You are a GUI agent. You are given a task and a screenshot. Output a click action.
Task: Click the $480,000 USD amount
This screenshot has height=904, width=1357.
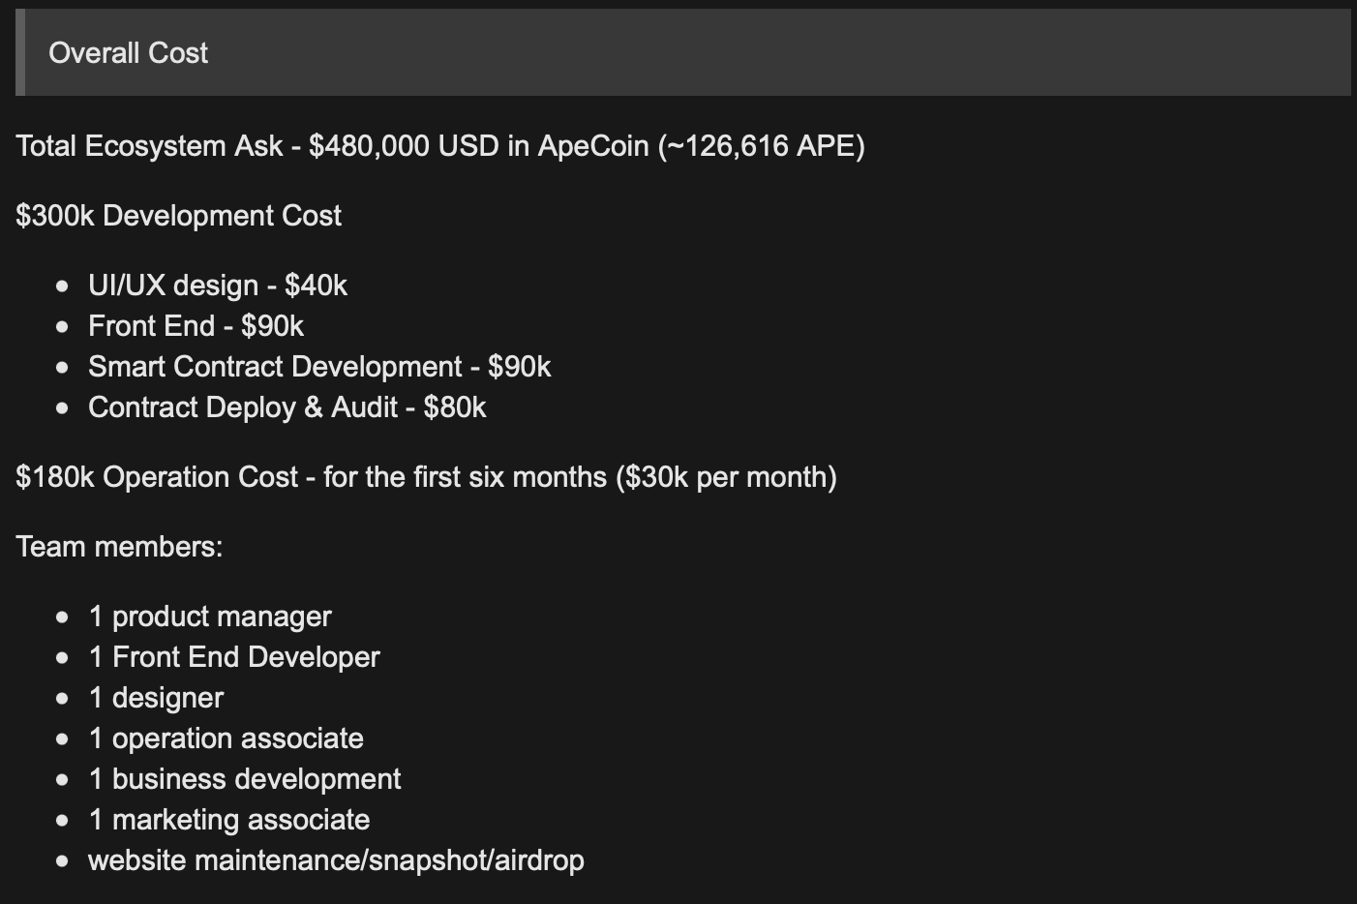pos(404,146)
